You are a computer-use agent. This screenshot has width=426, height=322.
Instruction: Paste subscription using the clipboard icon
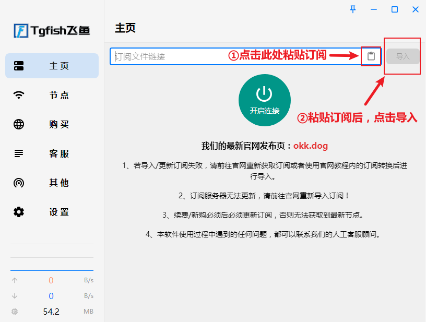point(371,56)
